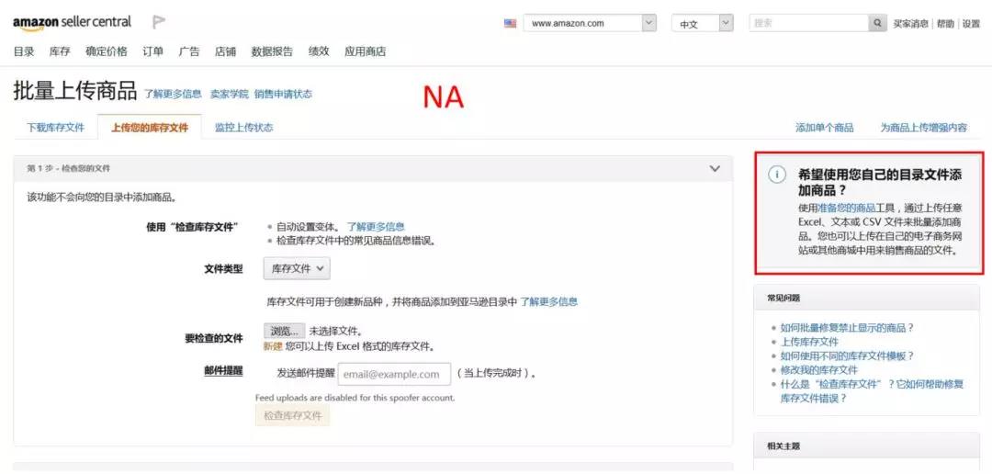992x474 pixels.
Task: Click the 浏览... file browse button
Action: coord(285,331)
